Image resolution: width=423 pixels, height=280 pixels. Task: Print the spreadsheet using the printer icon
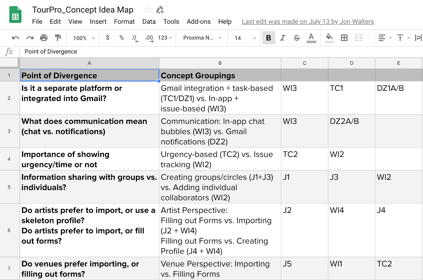(44, 38)
